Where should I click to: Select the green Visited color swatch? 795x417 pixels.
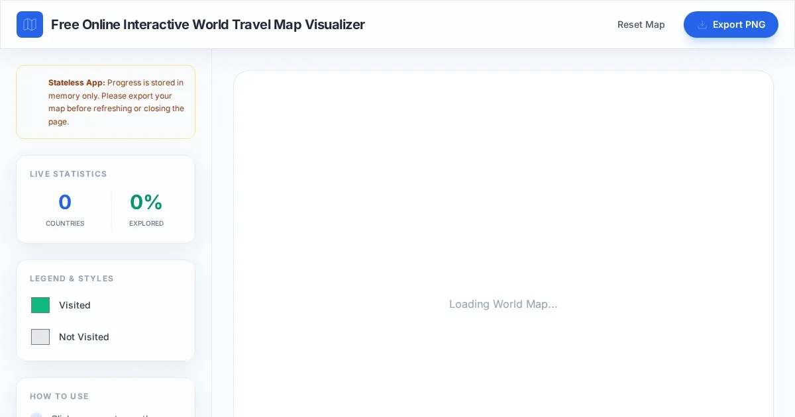pyautogui.click(x=40, y=305)
